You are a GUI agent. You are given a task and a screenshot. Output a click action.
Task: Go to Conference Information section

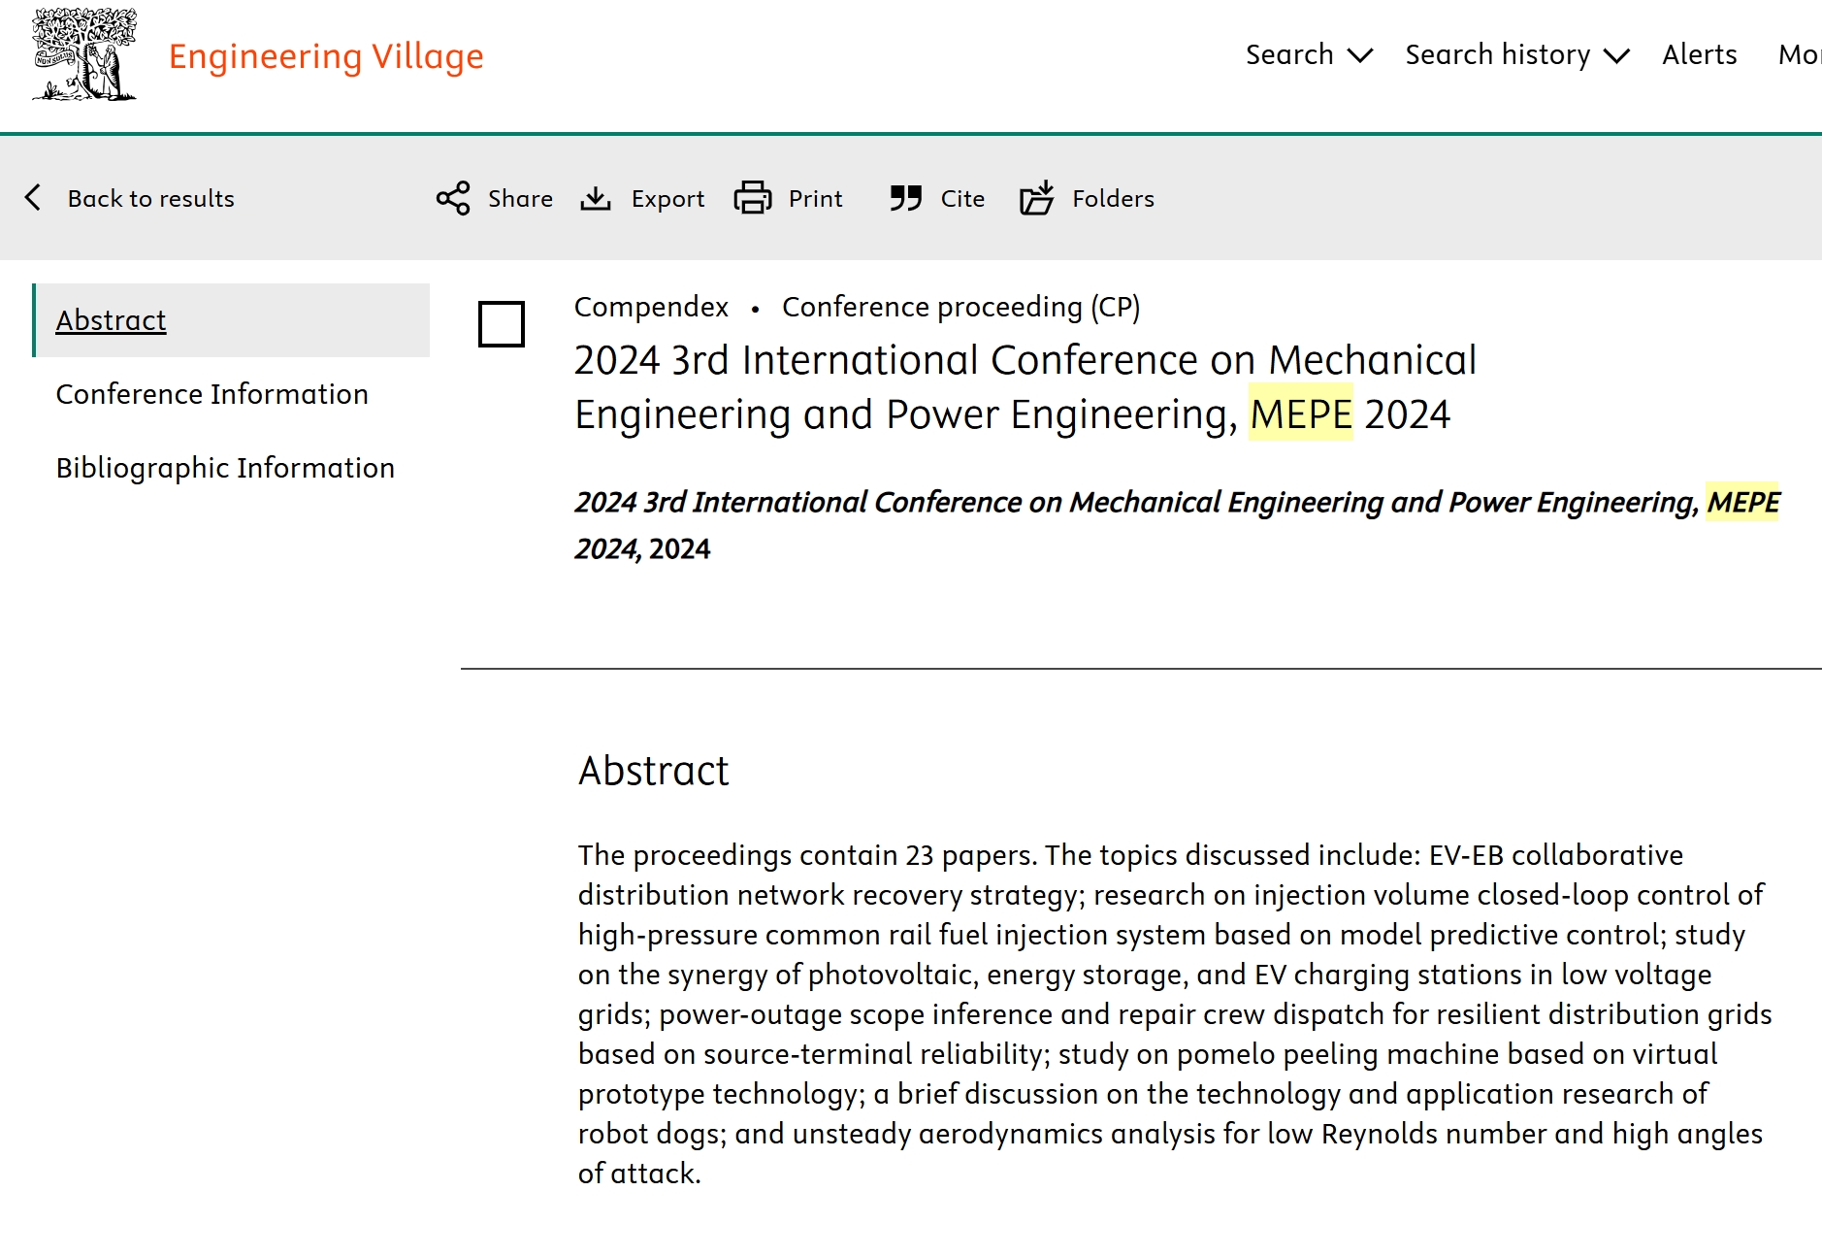(211, 394)
